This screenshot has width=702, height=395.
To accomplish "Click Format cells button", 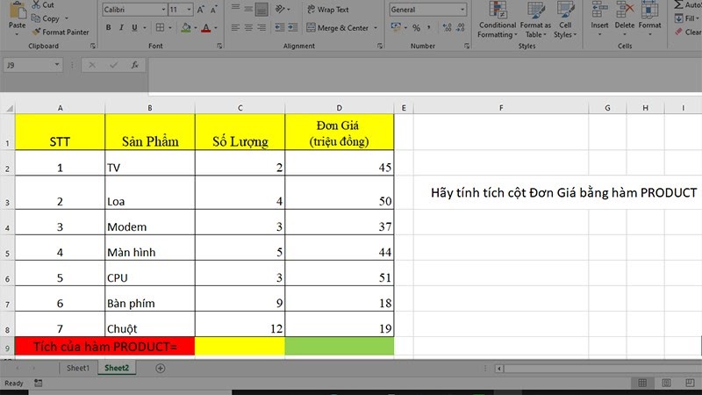I will point(649,18).
